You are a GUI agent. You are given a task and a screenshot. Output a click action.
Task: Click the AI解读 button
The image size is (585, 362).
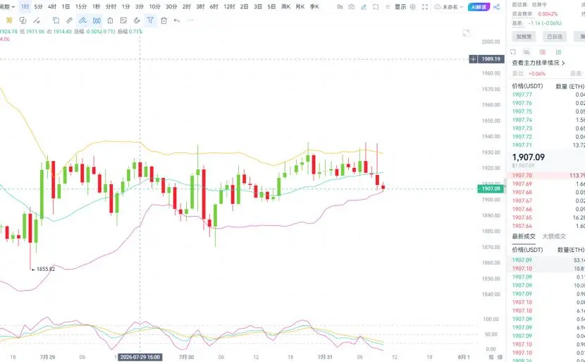[x=479, y=7]
